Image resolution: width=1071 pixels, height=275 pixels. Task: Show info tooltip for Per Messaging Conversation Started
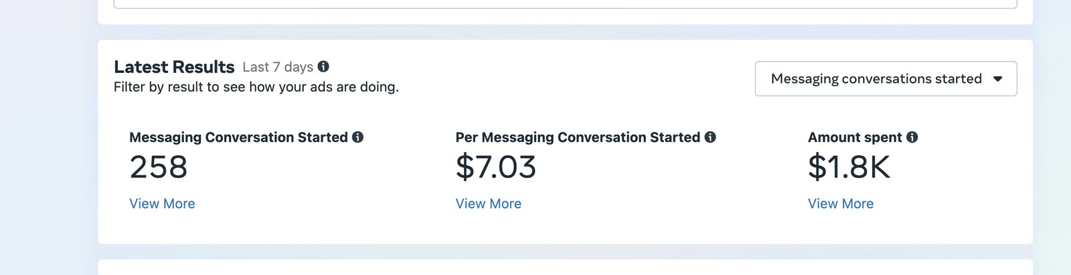[x=710, y=137]
